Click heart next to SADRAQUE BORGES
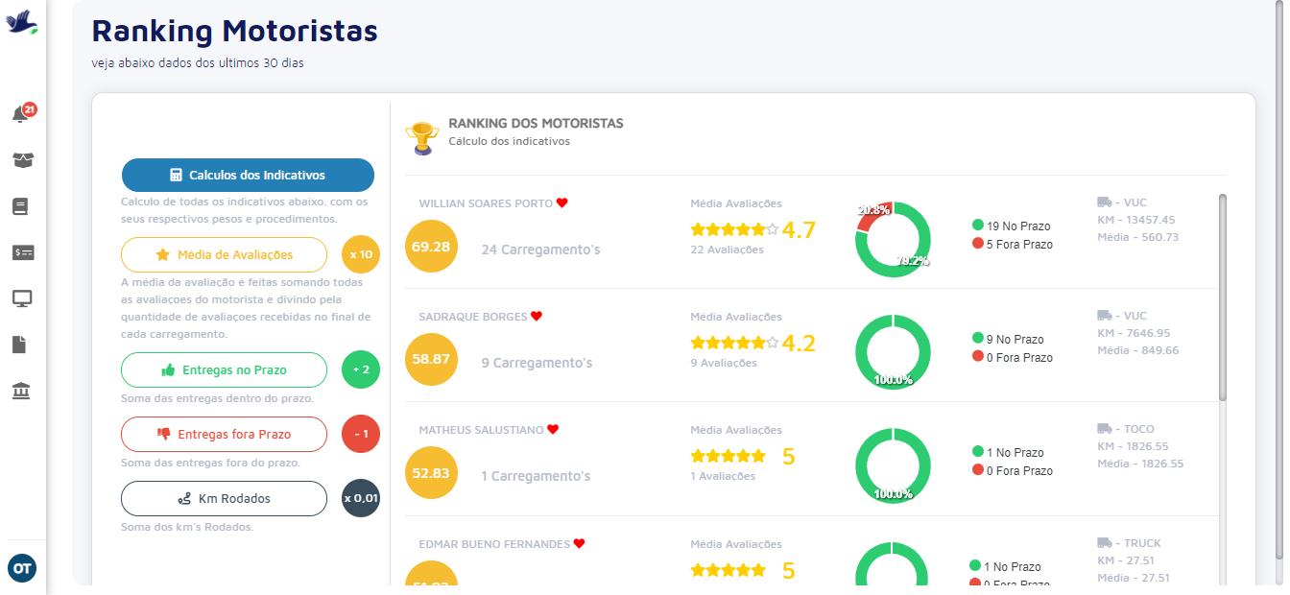The image size is (1290, 595). point(537,317)
